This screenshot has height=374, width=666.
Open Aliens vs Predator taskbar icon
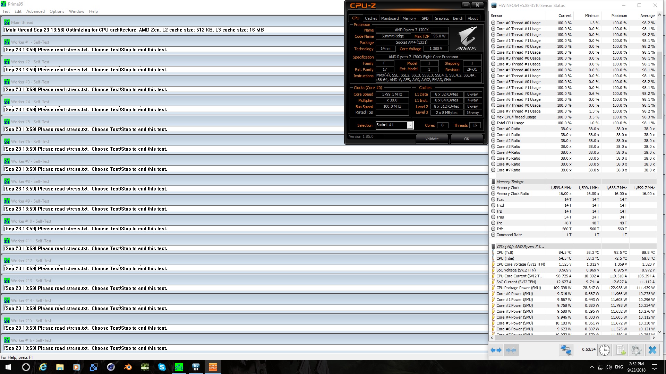tap(145, 367)
